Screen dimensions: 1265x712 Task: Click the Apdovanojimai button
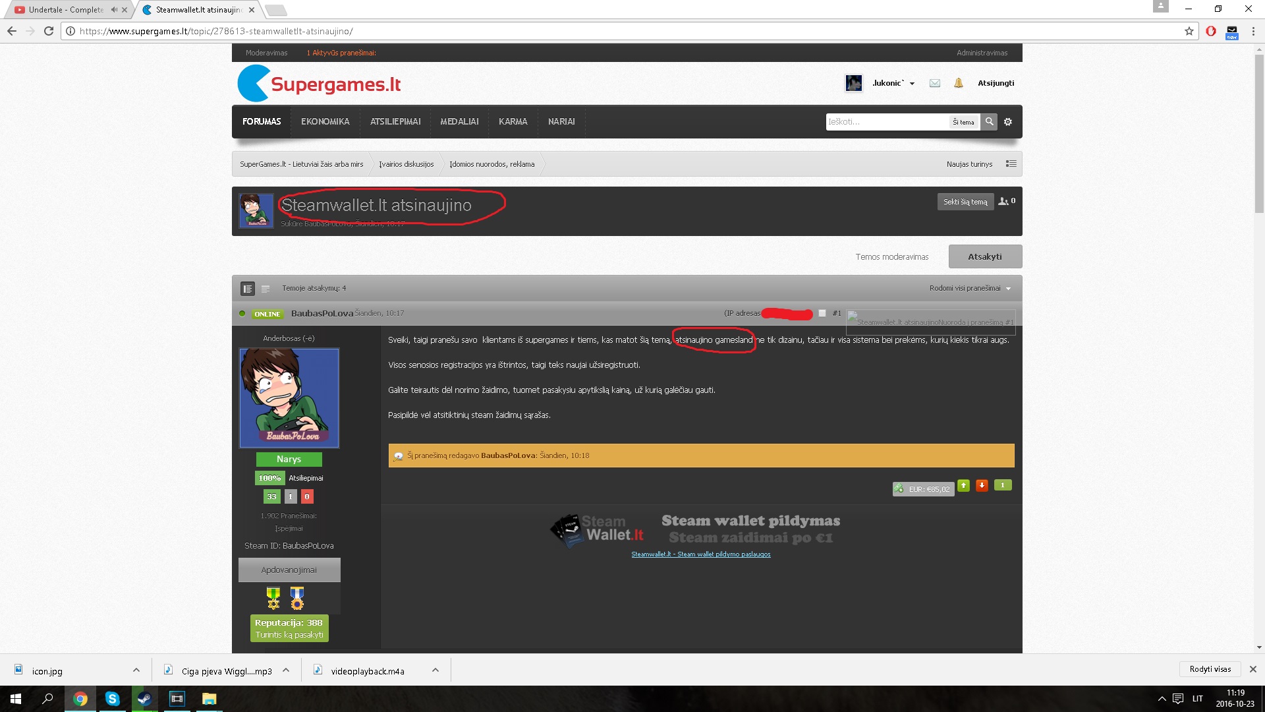[x=289, y=570]
